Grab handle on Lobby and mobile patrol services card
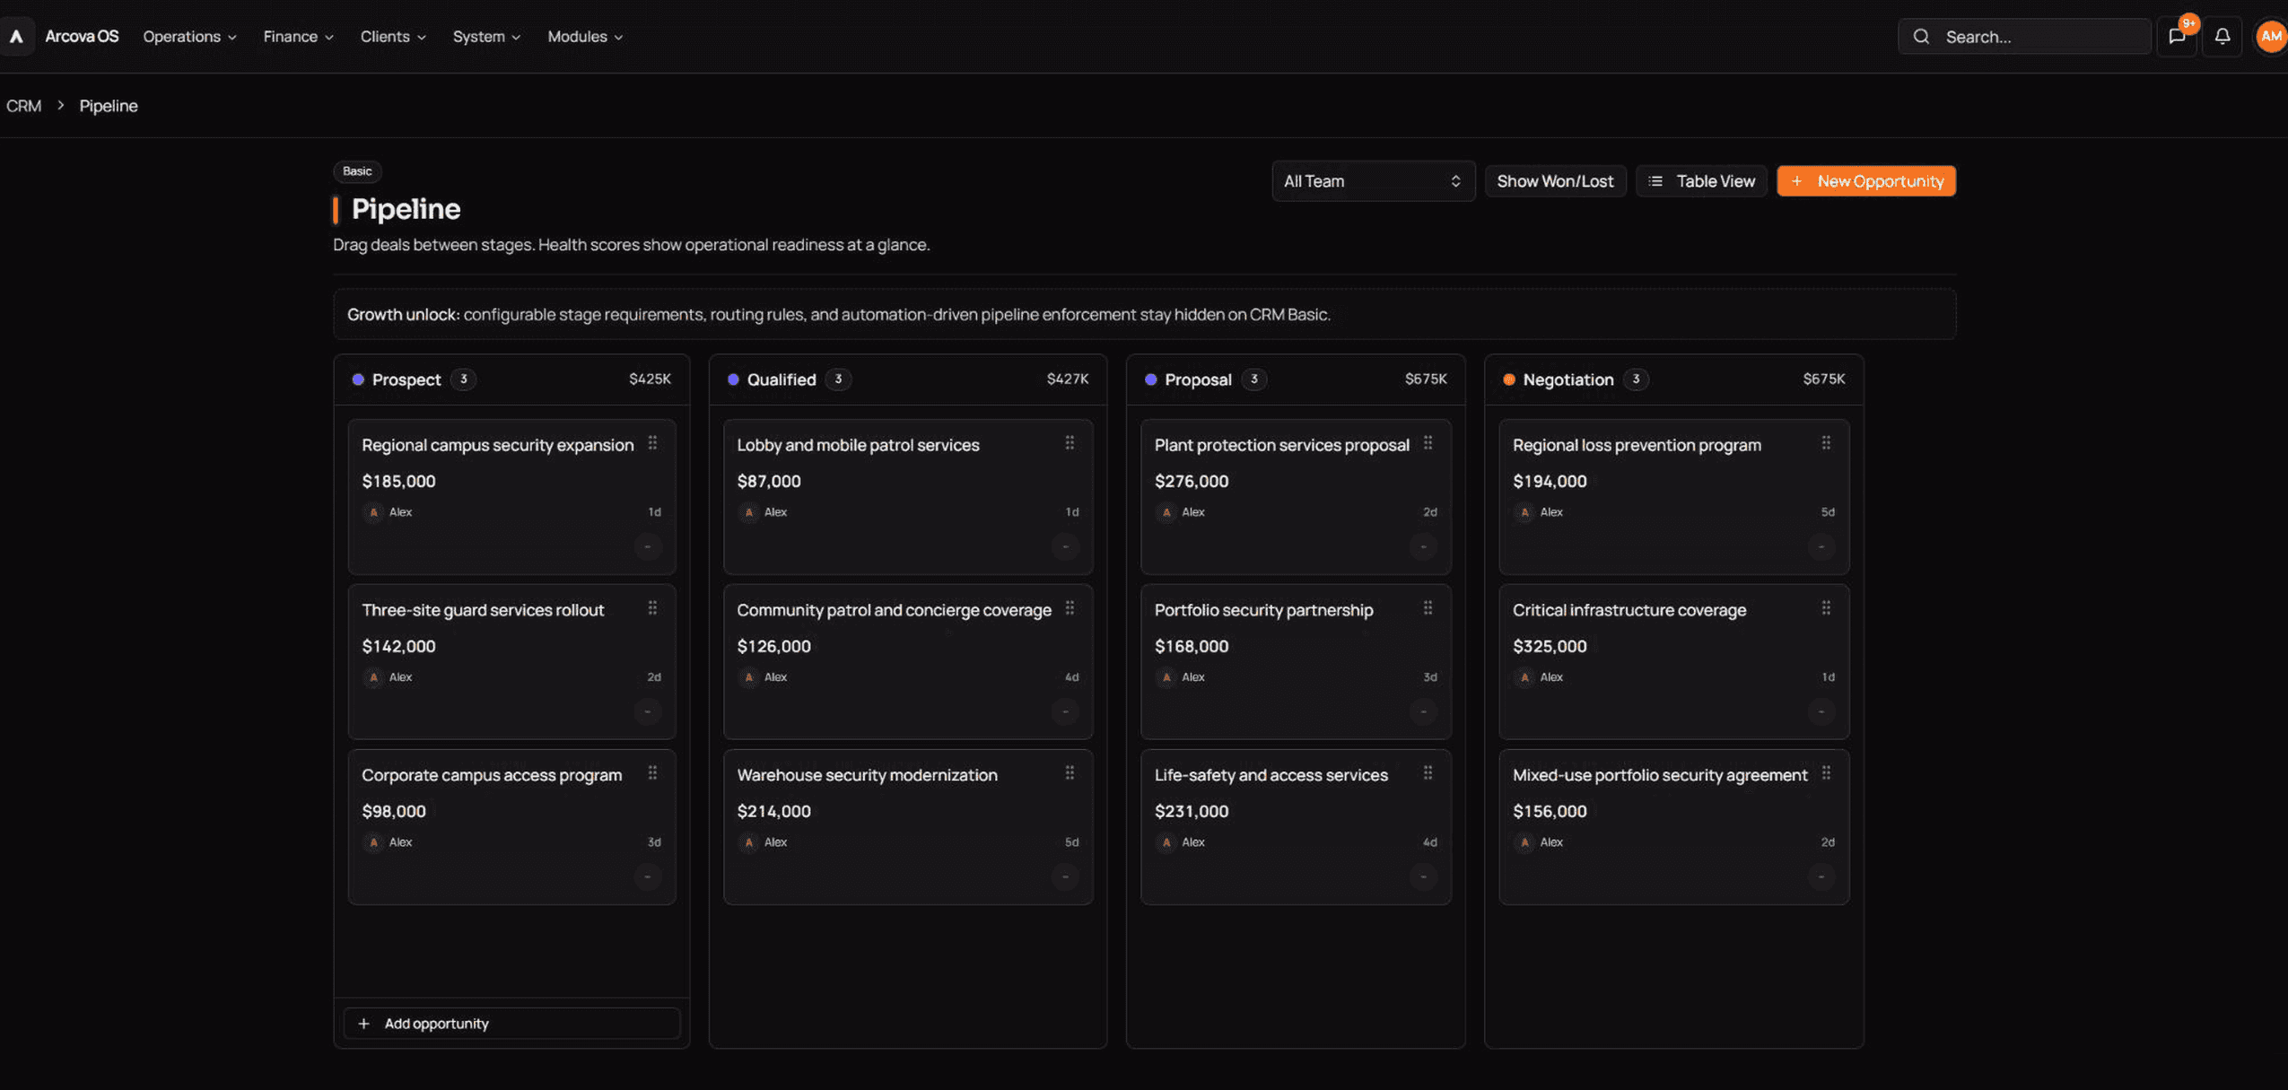 click(1070, 443)
